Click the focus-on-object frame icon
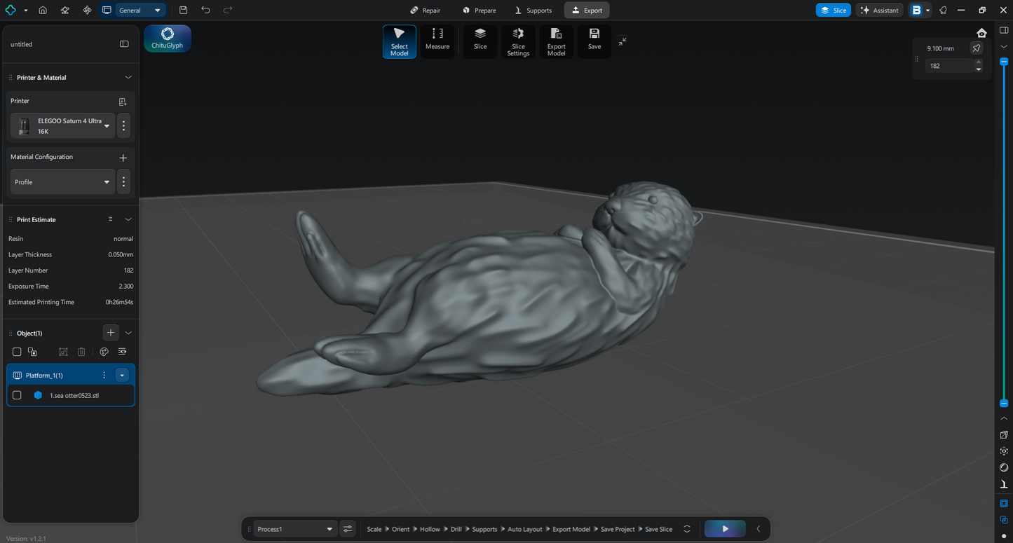This screenshot has width=1013, height=543. pyautogui.click(x=63, y=352)
